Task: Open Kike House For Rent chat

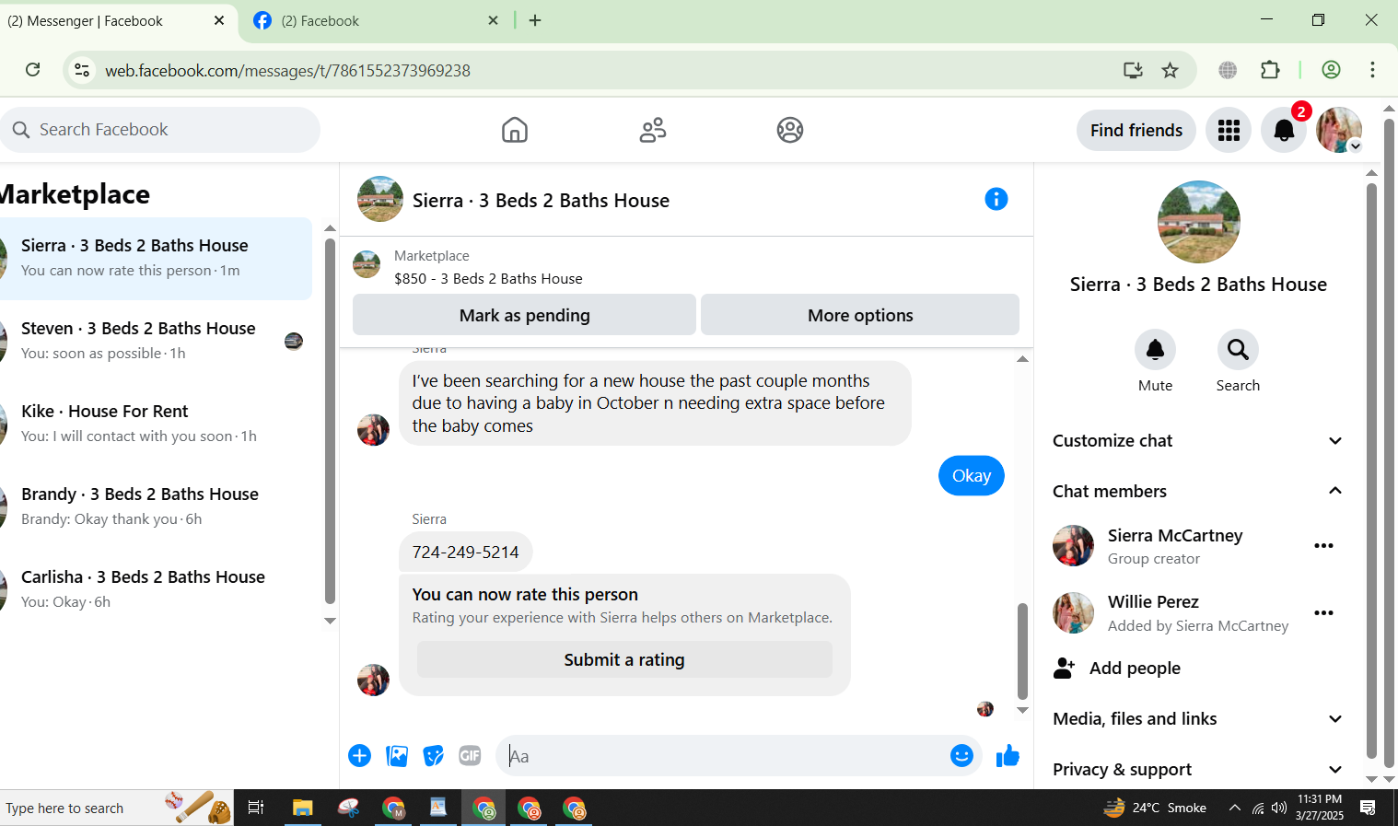Action: coord(155,424)
